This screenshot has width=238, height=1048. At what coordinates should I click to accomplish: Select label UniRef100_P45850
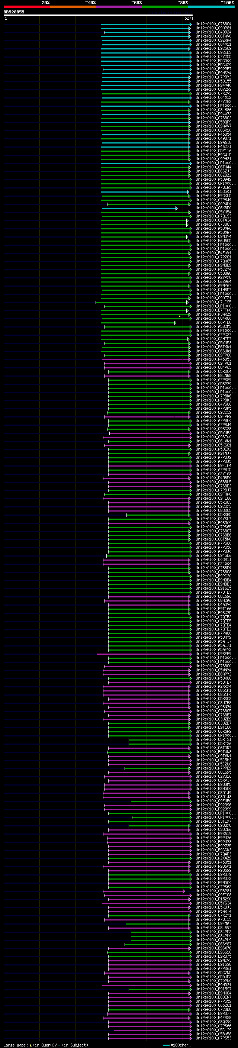pos(213,478)
